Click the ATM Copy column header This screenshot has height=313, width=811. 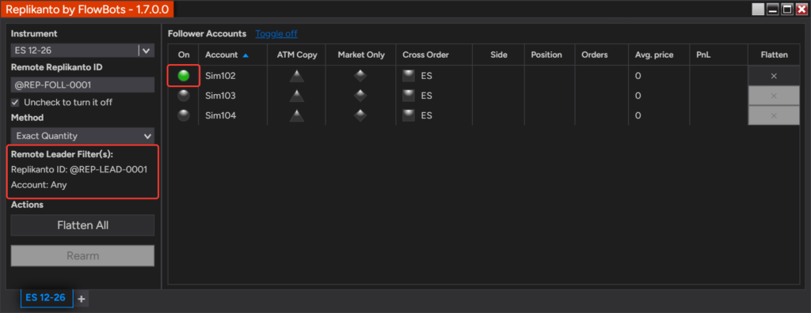(297, 55)
